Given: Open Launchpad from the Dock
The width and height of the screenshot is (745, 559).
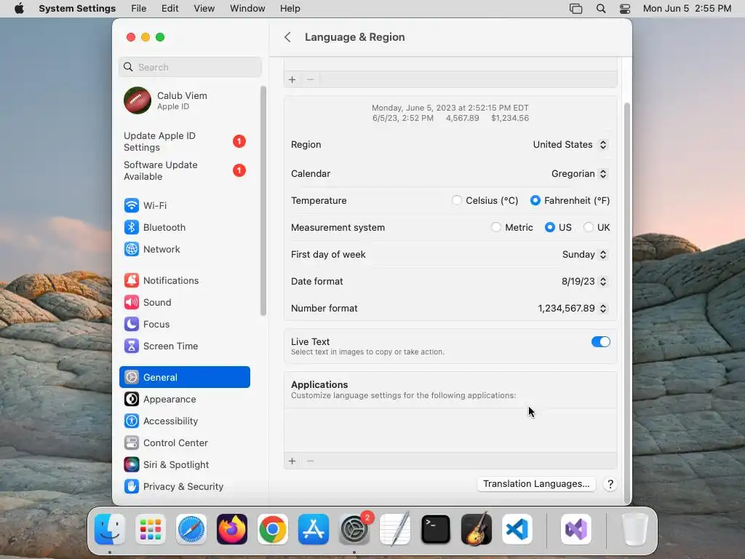Looking at the screenshot, I should click(x=151, y=529).
